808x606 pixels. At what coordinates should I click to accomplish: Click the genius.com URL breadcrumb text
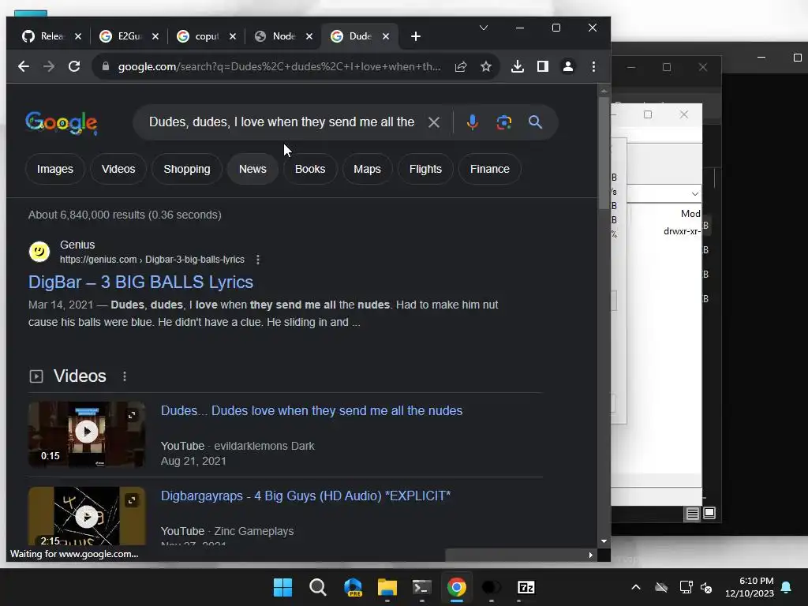[152, 260]
